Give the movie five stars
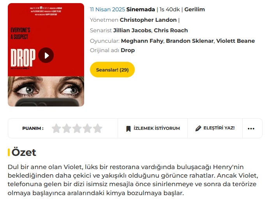 pyautogui.click(x=98, y=128)
